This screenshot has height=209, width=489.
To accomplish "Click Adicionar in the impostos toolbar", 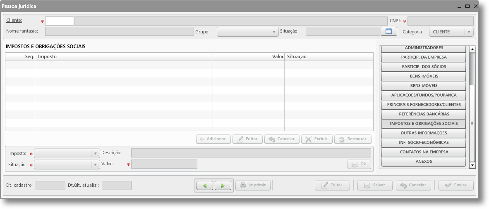I will click(x=213, y=139).
